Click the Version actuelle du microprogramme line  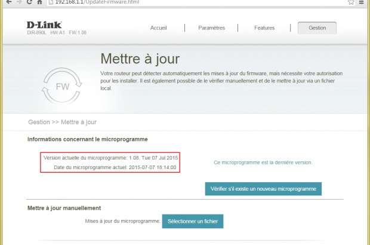(110, 158)
